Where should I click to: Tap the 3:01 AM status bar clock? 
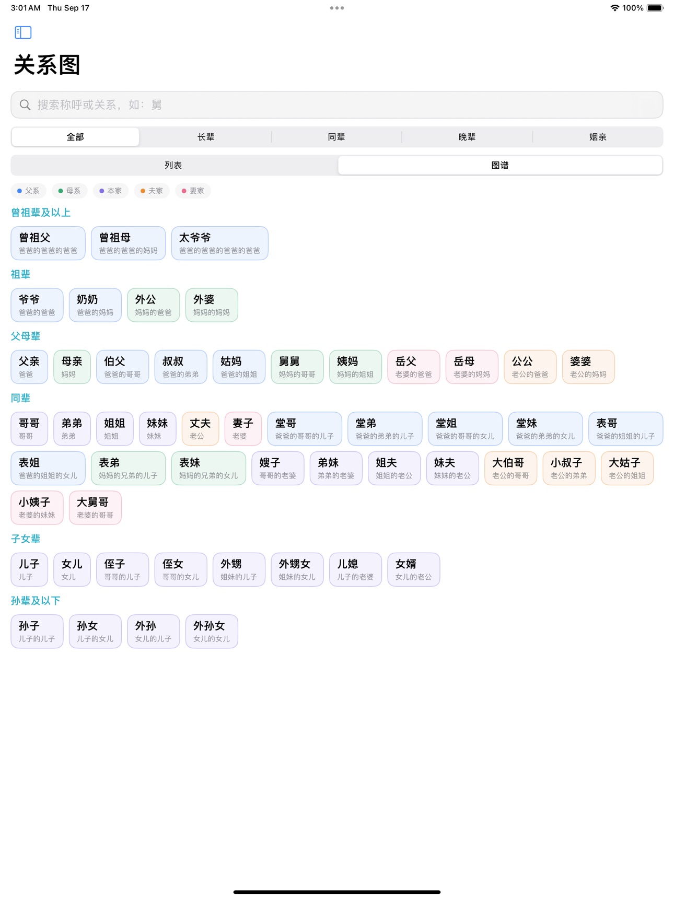click(26, 8)
